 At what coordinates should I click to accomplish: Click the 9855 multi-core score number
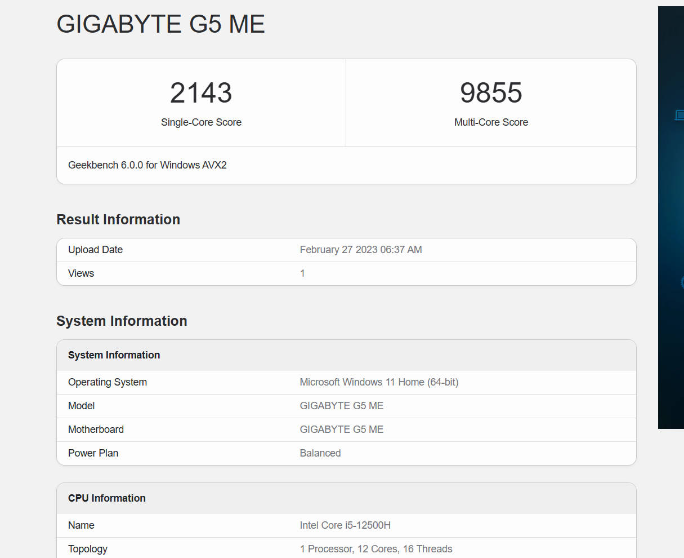[x=491, y=93]
